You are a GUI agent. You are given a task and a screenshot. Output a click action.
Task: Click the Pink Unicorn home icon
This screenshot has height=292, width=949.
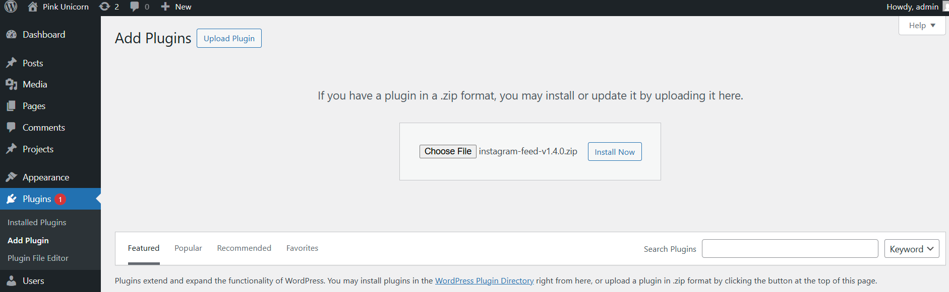[33, 7]
